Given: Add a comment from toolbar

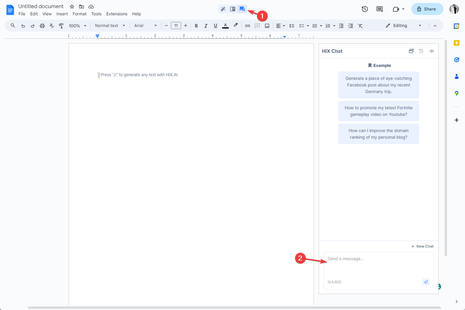Looking at the screenshot, I should (257, 26).
